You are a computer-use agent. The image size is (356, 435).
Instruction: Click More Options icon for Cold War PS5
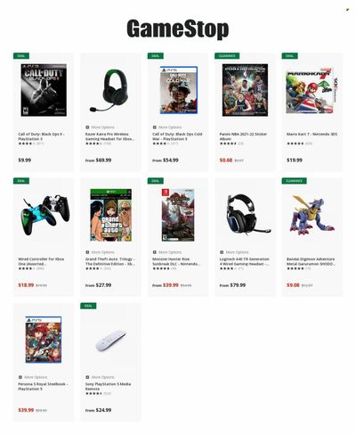[154, 127]
